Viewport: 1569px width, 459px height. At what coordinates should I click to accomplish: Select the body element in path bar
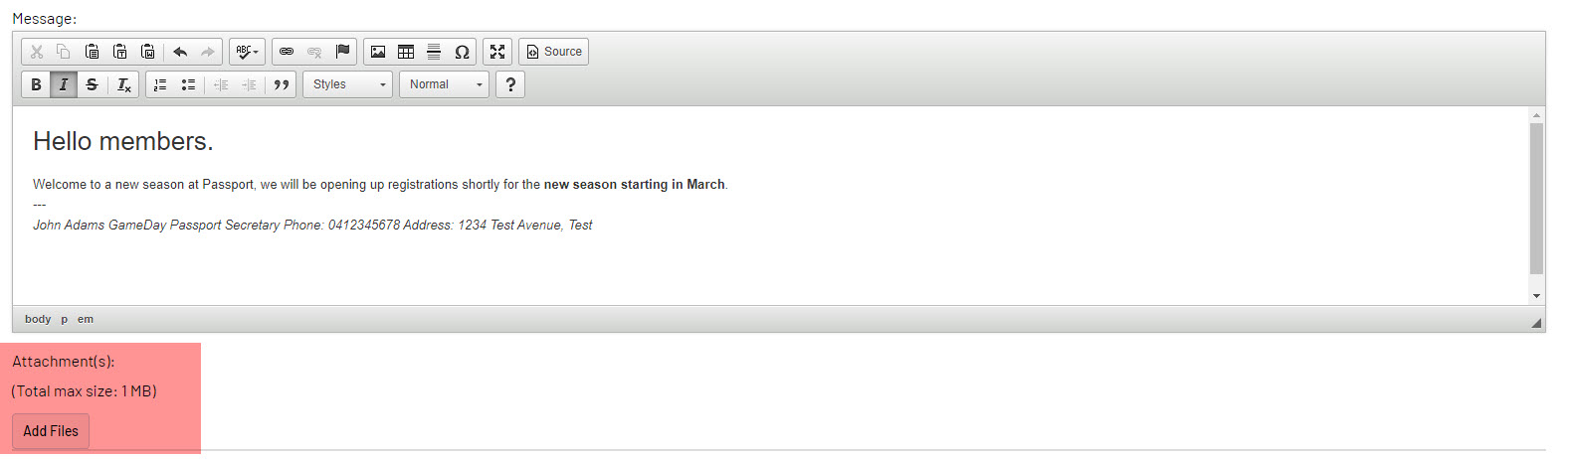coord(38,319)
